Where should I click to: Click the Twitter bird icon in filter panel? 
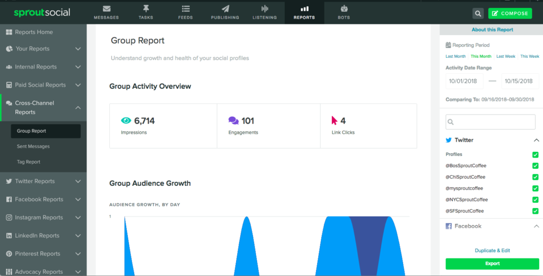[x=449, y=141]
